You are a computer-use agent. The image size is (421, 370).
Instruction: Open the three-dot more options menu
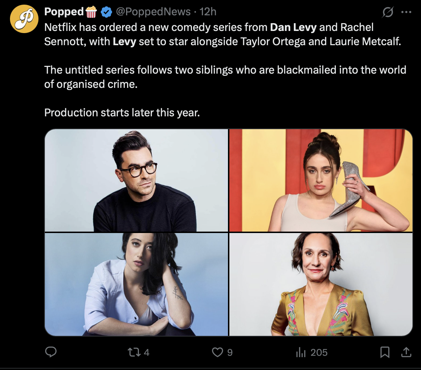[406, 12]
